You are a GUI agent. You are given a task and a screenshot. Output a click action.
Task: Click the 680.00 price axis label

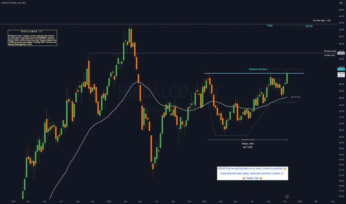[x=342, y=10]
